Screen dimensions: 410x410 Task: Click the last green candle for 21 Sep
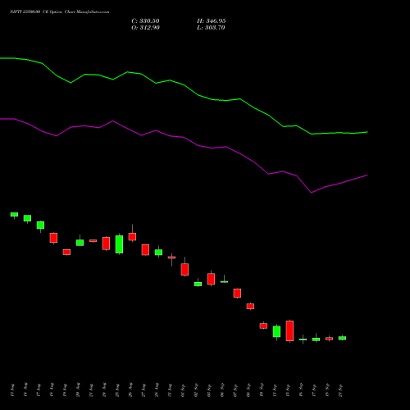[342, 338]
